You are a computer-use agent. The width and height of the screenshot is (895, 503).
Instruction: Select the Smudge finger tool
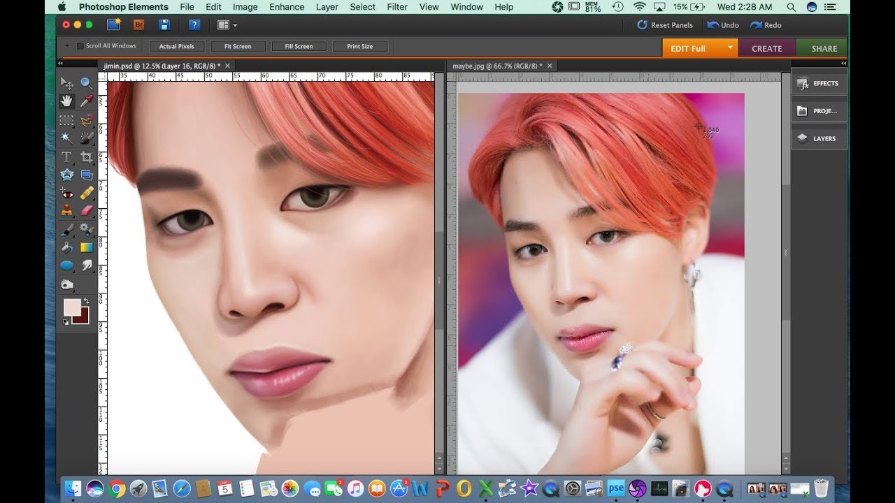[x=86, y=265]
